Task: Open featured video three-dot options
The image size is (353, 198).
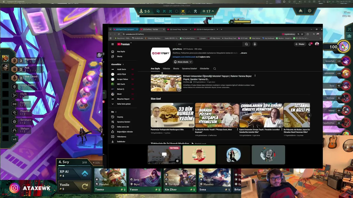Action: pyautogui.click(x=255, y=76)
